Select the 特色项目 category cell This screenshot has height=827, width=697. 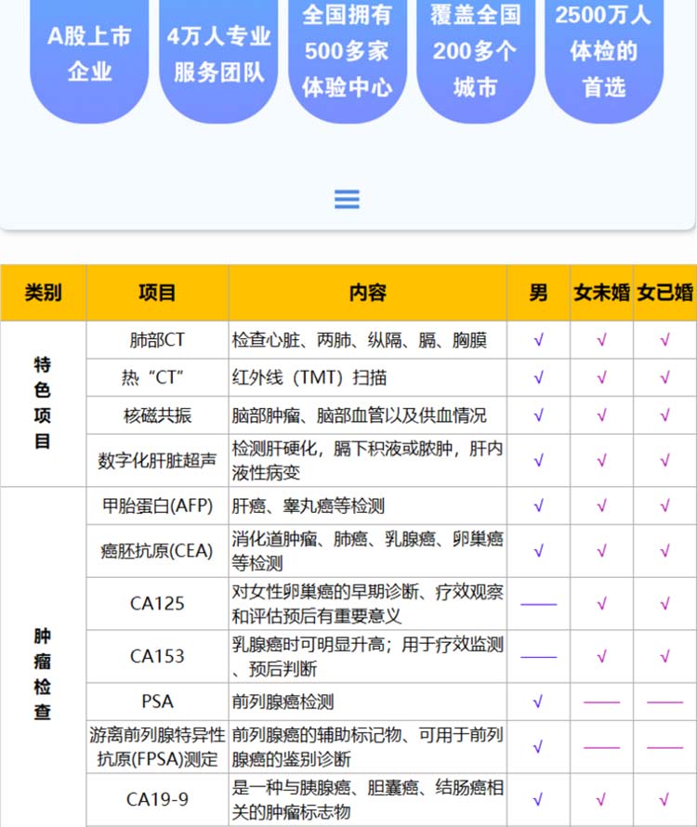43,402
